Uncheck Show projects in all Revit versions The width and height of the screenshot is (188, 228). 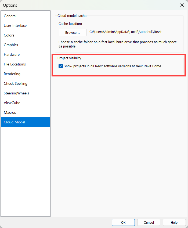tap(61, 66)
